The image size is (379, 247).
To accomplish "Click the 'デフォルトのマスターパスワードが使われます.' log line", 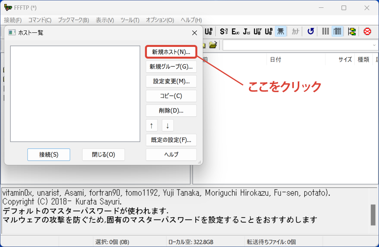I will (x=86, y=211).
